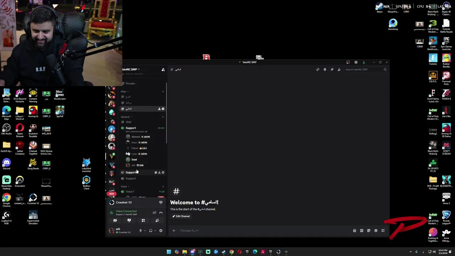Open Google Chrome desktop shortcut
455x256 pixels.
coord(6,200)
